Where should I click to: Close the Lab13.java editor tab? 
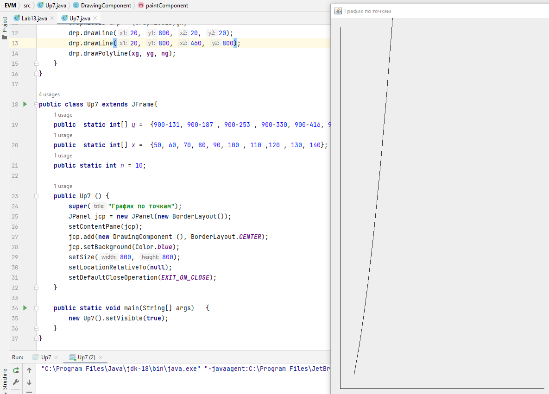coord(52,18)
